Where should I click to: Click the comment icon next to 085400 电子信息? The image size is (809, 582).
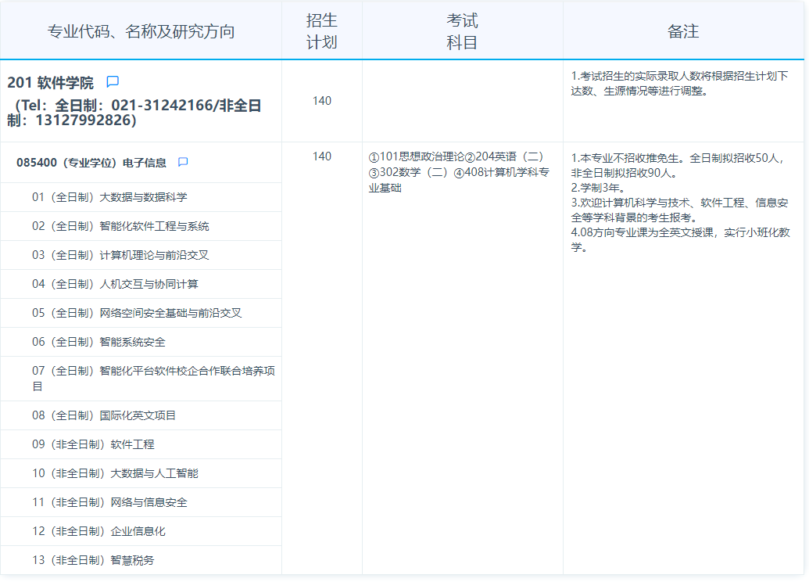point(183,163)
